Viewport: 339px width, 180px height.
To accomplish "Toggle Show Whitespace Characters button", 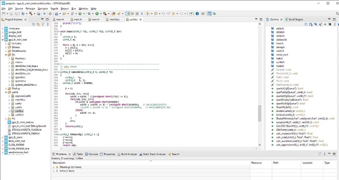I will tap(142, 14).
